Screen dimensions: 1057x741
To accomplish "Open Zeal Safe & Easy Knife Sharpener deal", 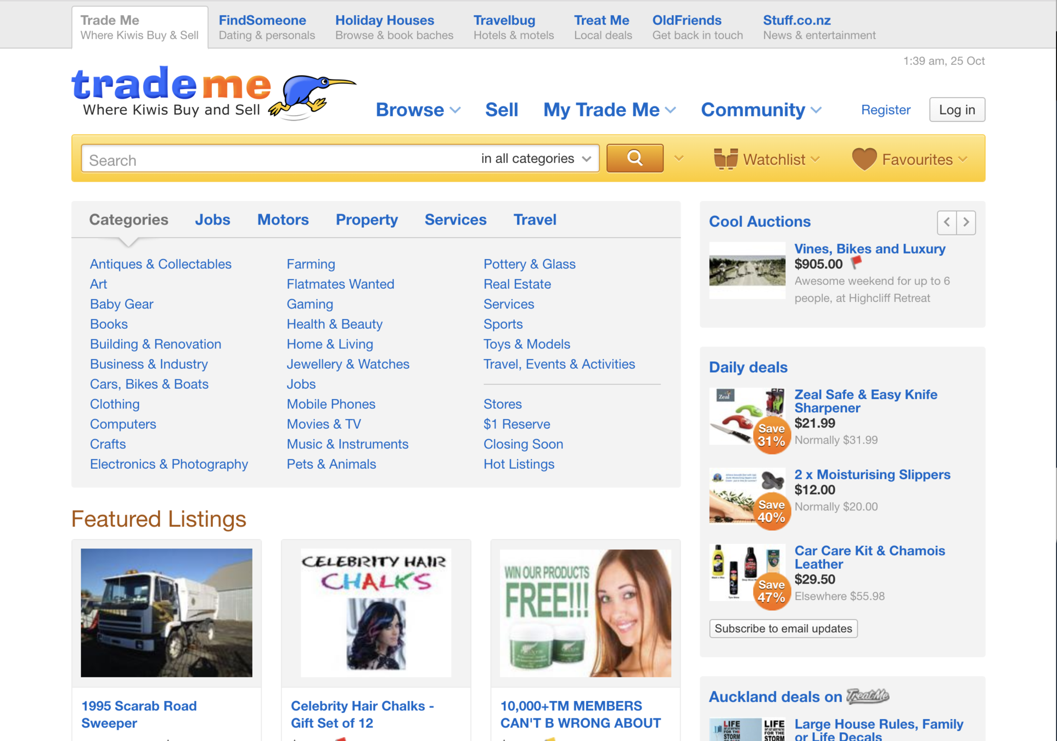I will (866, 401).
